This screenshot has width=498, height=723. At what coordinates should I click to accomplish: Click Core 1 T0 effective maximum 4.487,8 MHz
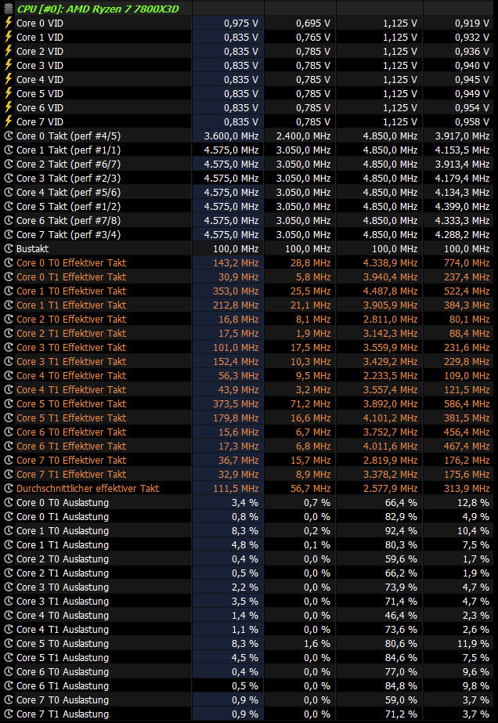(x=390, y=291)
